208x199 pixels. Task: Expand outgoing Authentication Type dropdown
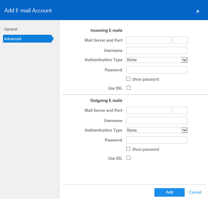click(157, 130)
